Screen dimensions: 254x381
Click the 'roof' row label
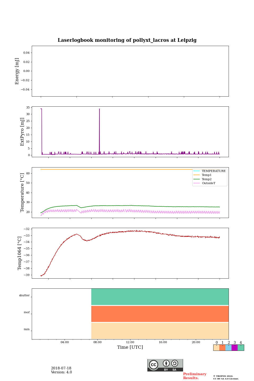click(x=27, y=312)
